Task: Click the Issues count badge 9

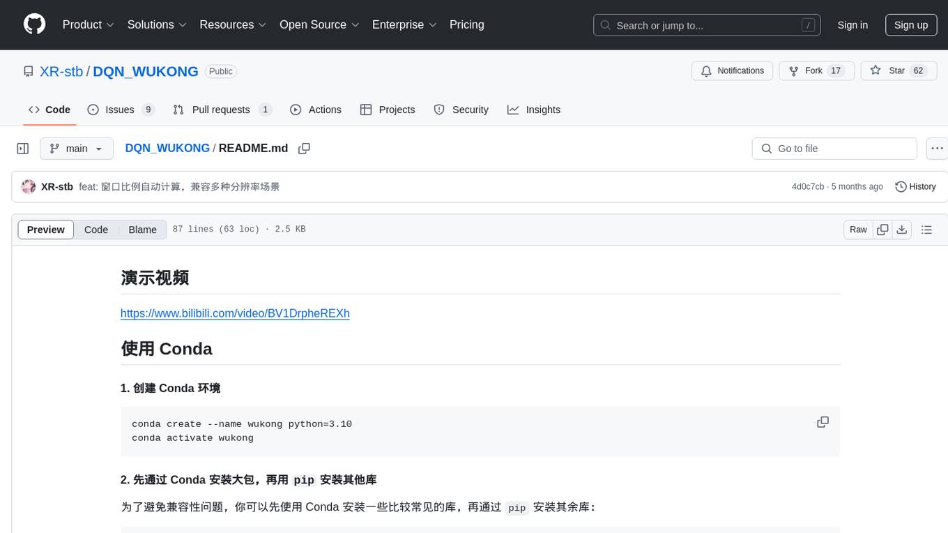Action: [148, 110]
